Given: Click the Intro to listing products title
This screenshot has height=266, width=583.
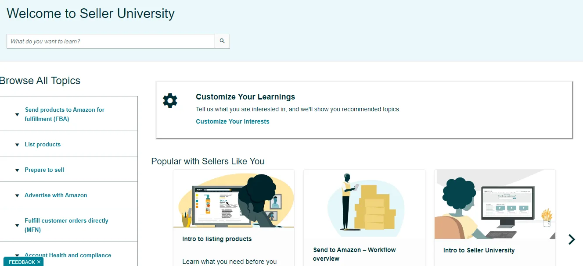Looking at the screenshot, I should tap(217, 239).
